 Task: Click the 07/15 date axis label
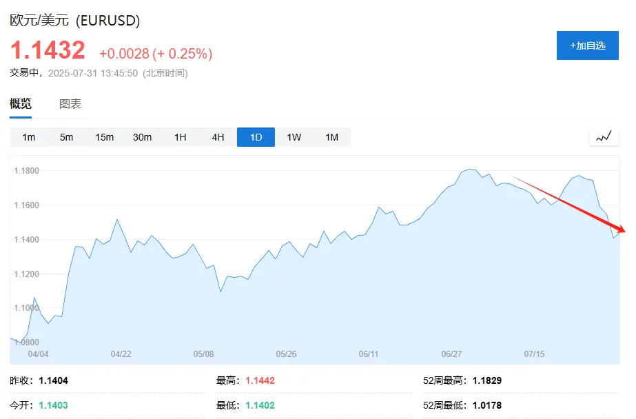(x=534, y=354)
